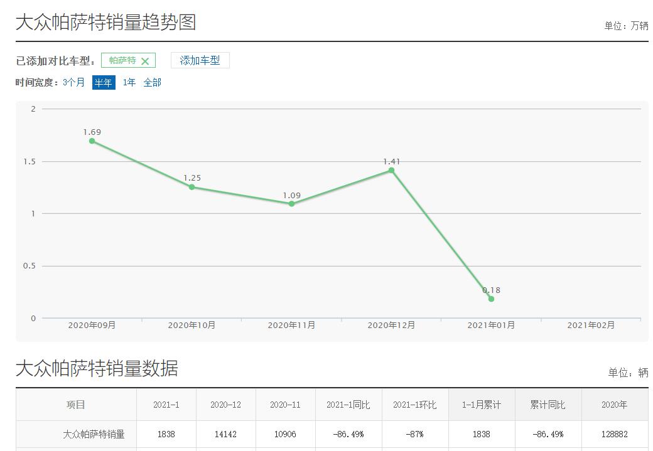Click the 1.09 data point for 2020年11月

291,203
